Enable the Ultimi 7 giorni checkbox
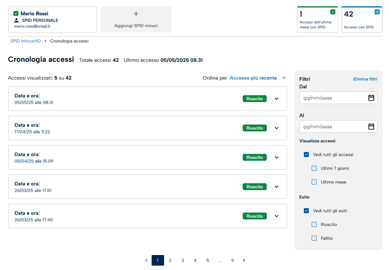389x270 pixels. [314, 168]
